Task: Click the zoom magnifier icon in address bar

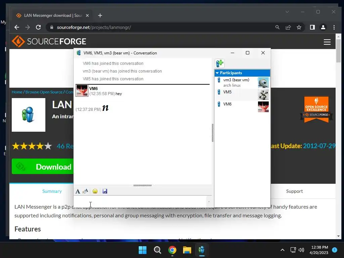Action: tap(277, 27)
